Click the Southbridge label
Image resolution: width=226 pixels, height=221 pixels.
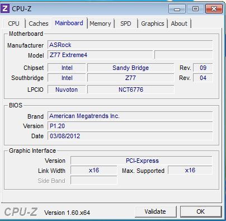tap(27, 78)
